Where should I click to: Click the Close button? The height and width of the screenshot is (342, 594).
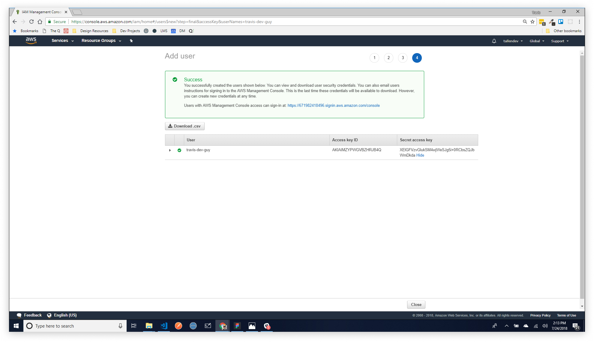click(x=416, y=305)
